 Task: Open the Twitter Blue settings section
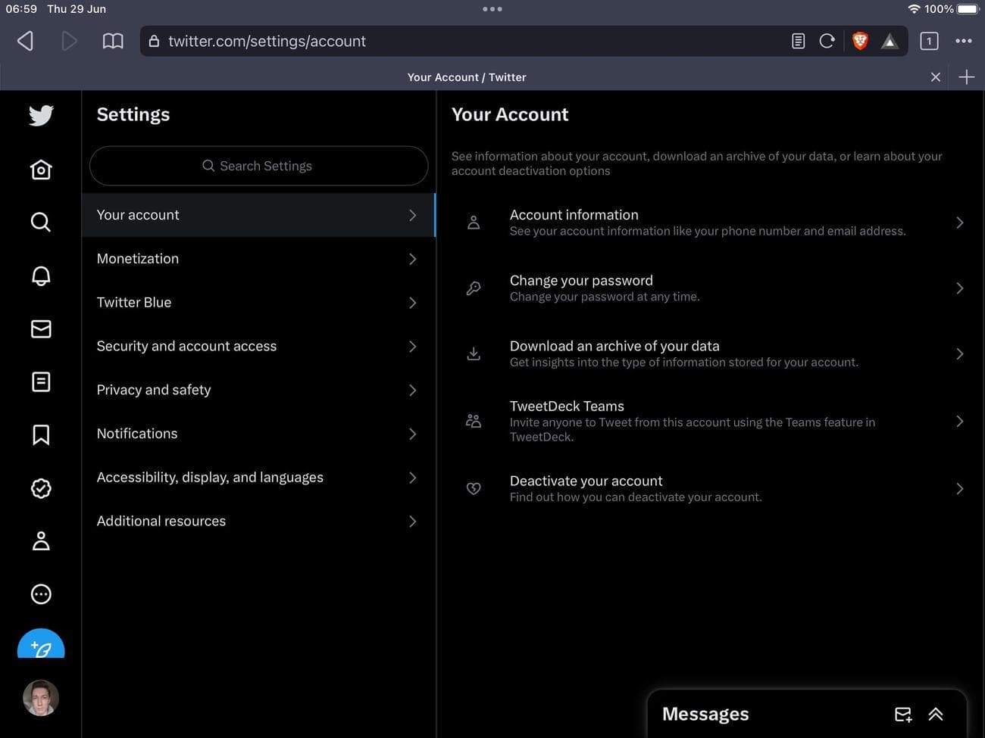tap(258, 302)
